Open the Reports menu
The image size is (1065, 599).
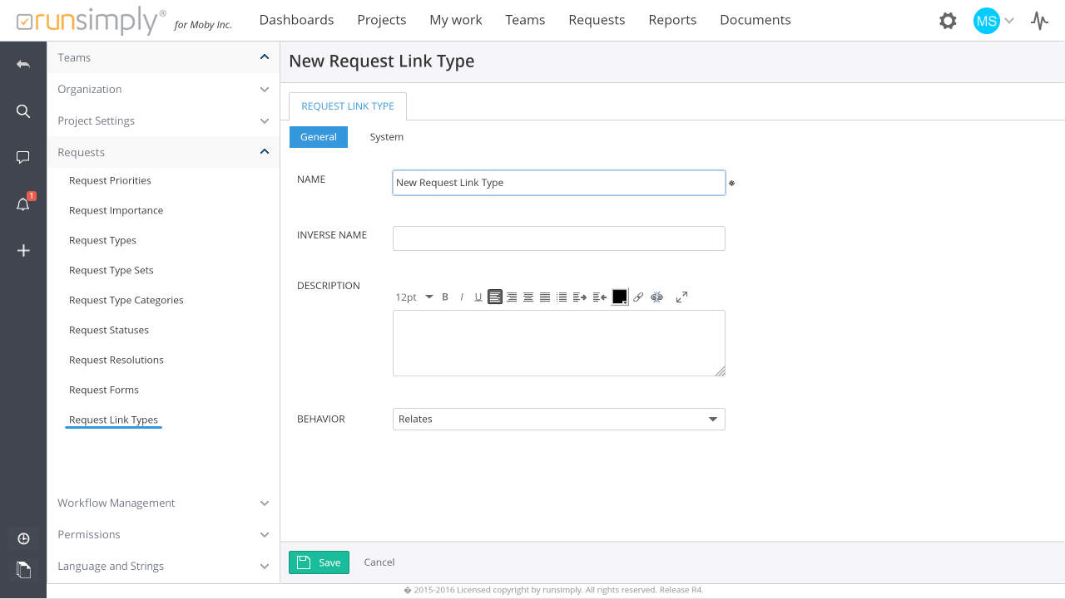(672, 20)
